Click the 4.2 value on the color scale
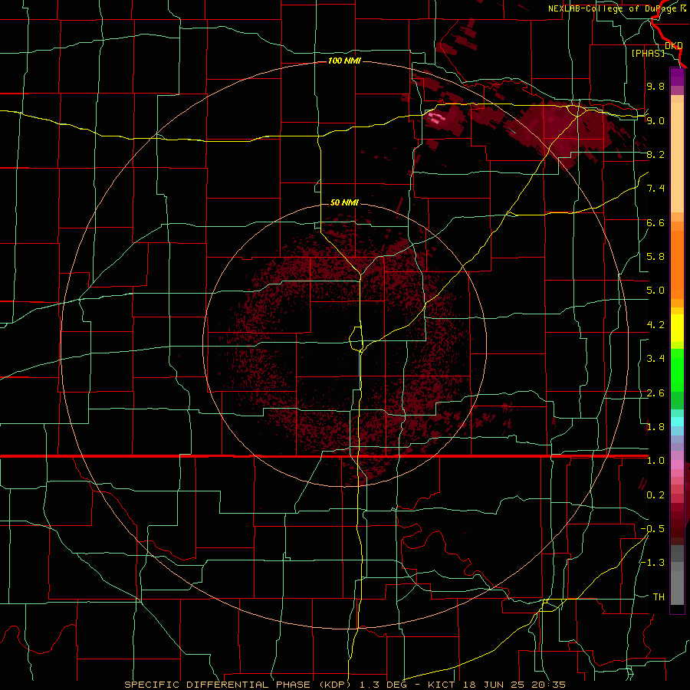The width and height of the screenshot is (690, 690). pyautogui.click(x=655, y=325)
